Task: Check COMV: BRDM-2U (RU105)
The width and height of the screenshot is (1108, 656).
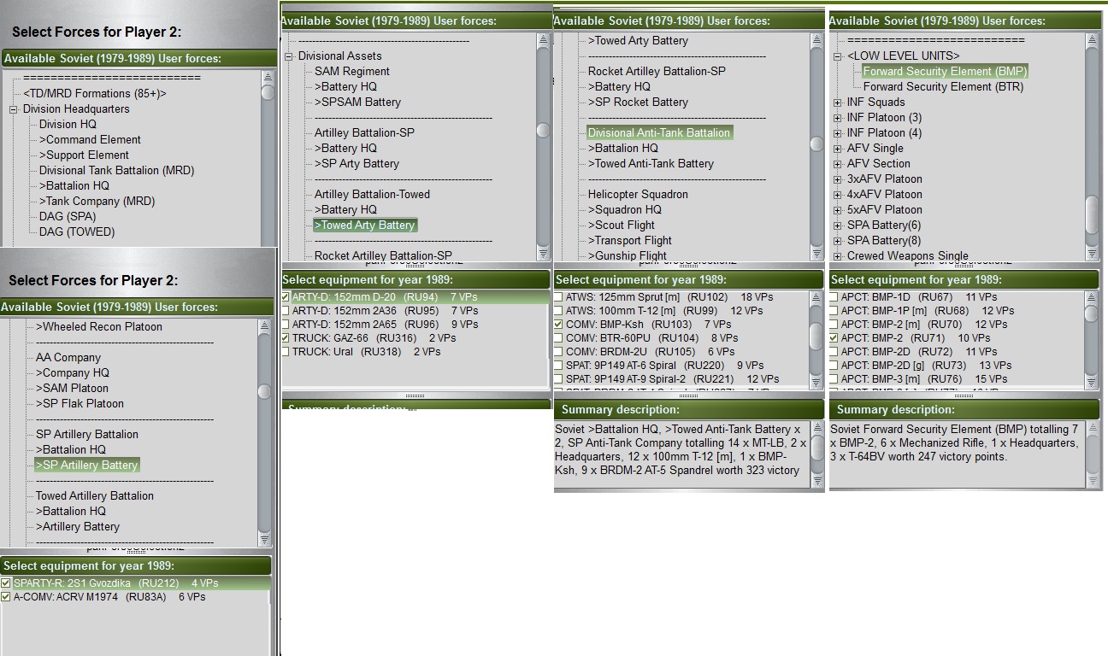Action: tap(558, 352)
